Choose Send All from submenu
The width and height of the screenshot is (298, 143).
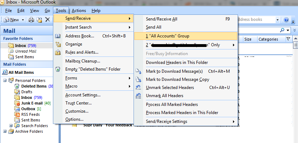(x=186, y=27)
